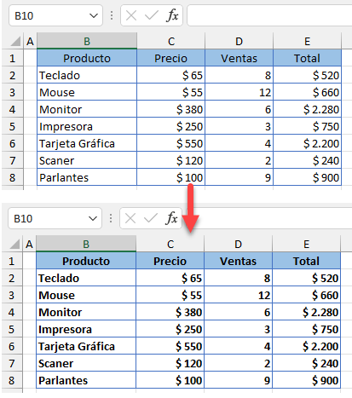Select row 1 header in upper sheet
The image size is (352, 398).
point(12,58)
